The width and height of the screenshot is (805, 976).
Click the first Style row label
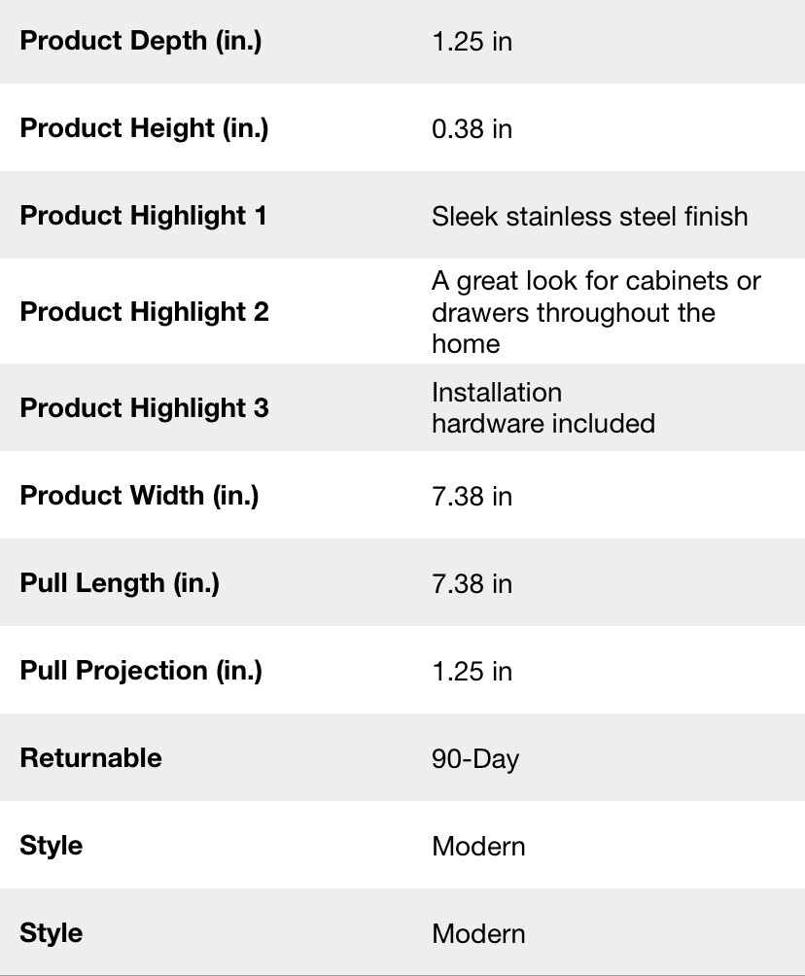[x=52, y=846]
